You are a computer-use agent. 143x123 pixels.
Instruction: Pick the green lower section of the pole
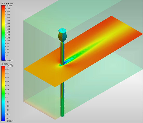(62, 107)
